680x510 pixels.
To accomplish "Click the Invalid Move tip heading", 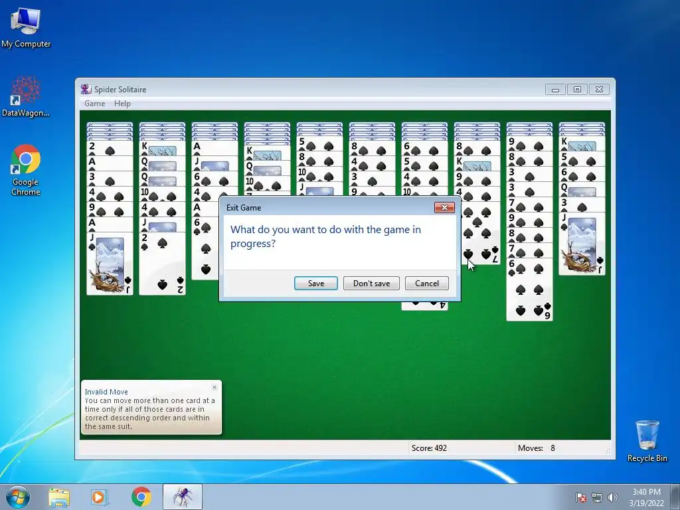I will point(106,392).
